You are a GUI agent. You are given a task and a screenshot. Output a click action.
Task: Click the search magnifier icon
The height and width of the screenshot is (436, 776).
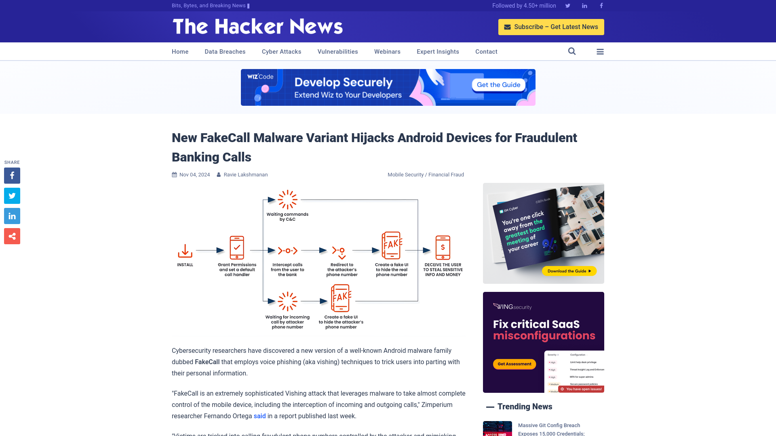click(572, 51)
